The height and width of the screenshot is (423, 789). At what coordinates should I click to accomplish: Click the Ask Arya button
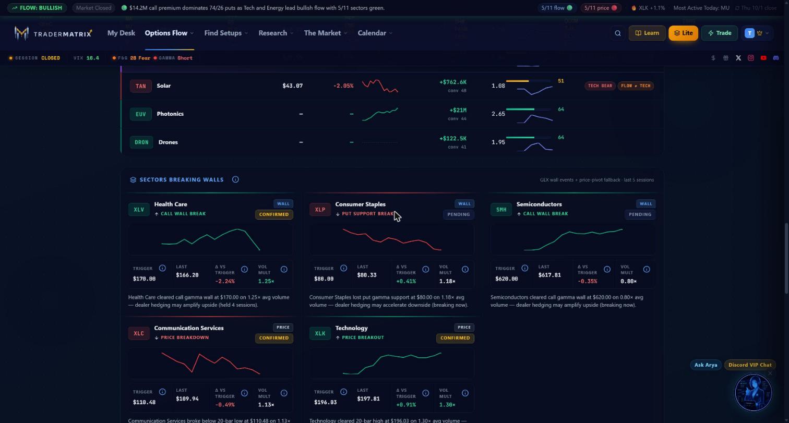[706, 365]
